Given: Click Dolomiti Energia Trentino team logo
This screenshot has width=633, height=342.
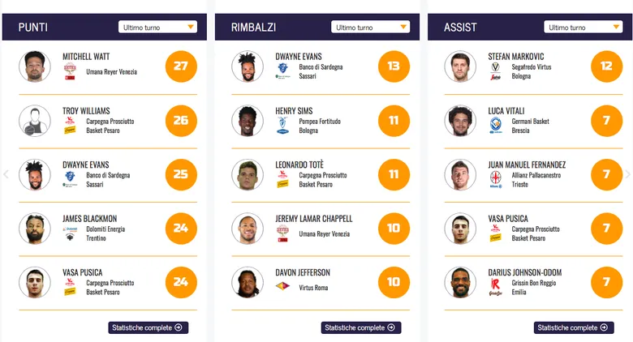Looking at the screenshot, I should coord(70,233).
